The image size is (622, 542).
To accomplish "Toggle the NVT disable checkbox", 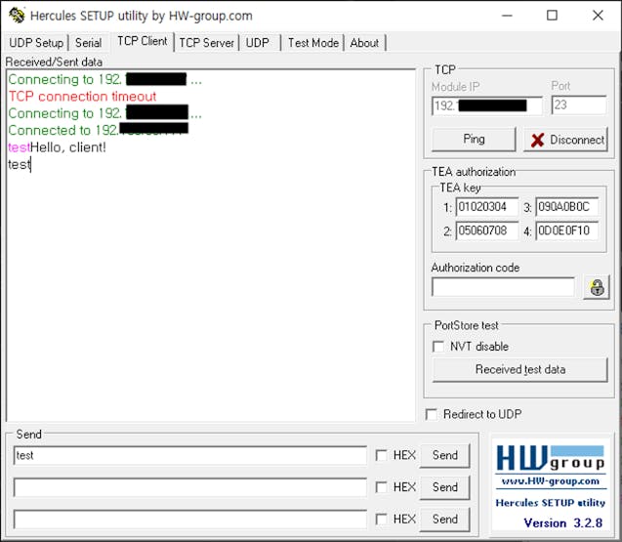I will tap(438, 347).
